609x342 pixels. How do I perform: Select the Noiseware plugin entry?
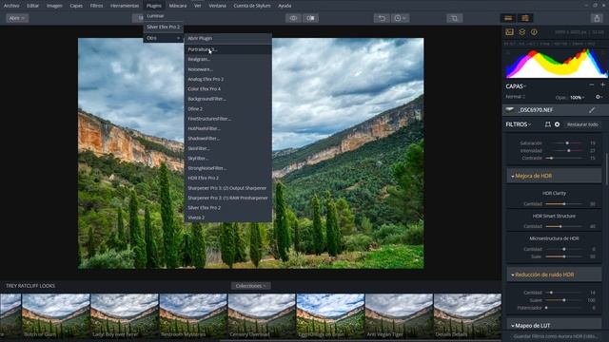point(228,69)
